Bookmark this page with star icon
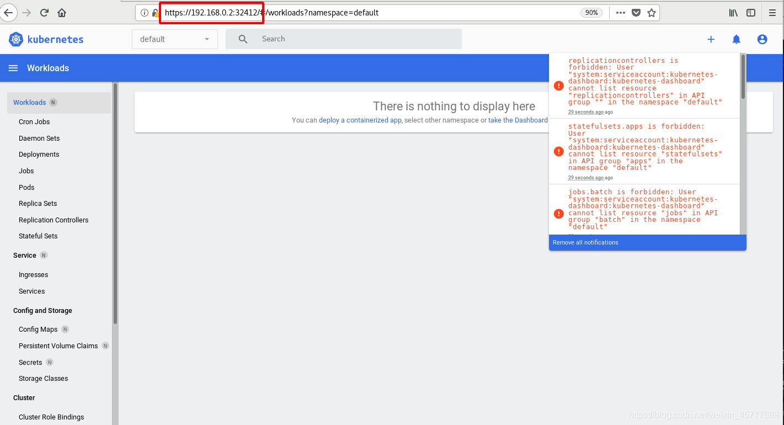Screen dimensions: 784x425 click(652, 13)
